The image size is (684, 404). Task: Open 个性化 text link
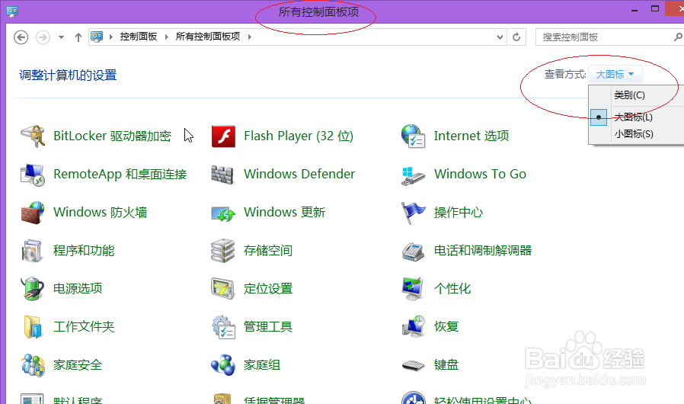pyautogui.click(x=452, y=289)
